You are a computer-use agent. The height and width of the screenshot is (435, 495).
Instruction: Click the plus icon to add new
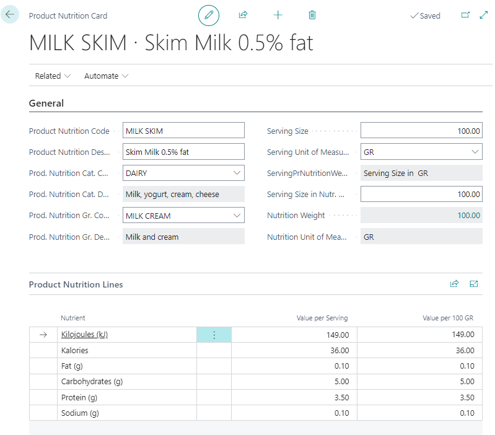click(278, 15)
